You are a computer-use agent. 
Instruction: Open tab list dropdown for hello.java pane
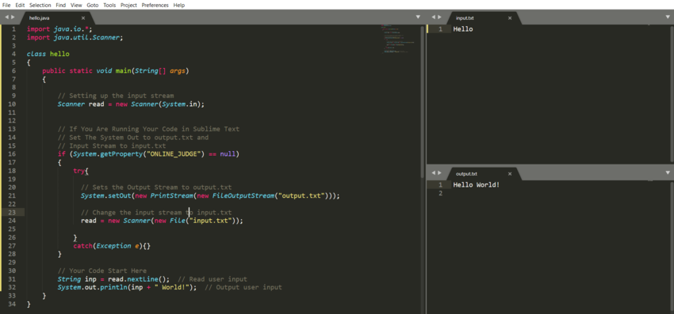(x=418, y=17)
